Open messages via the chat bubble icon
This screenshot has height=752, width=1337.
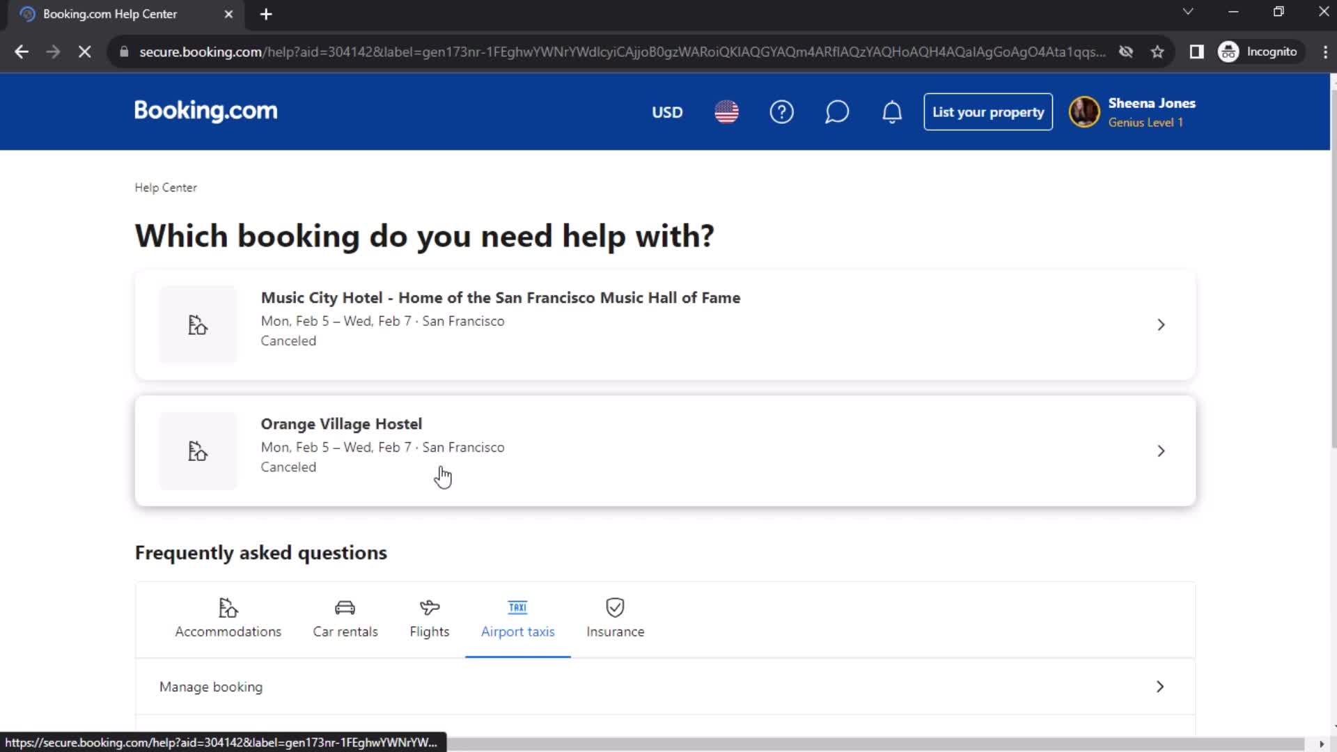tap(836, 112)
